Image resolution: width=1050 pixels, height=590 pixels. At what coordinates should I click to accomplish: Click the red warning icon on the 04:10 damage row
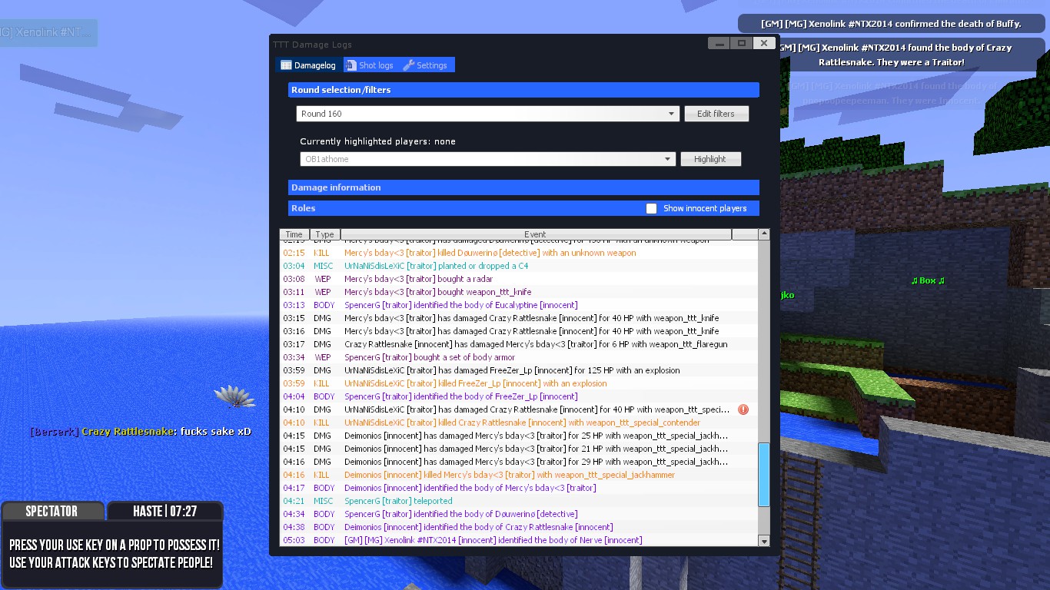743,409
